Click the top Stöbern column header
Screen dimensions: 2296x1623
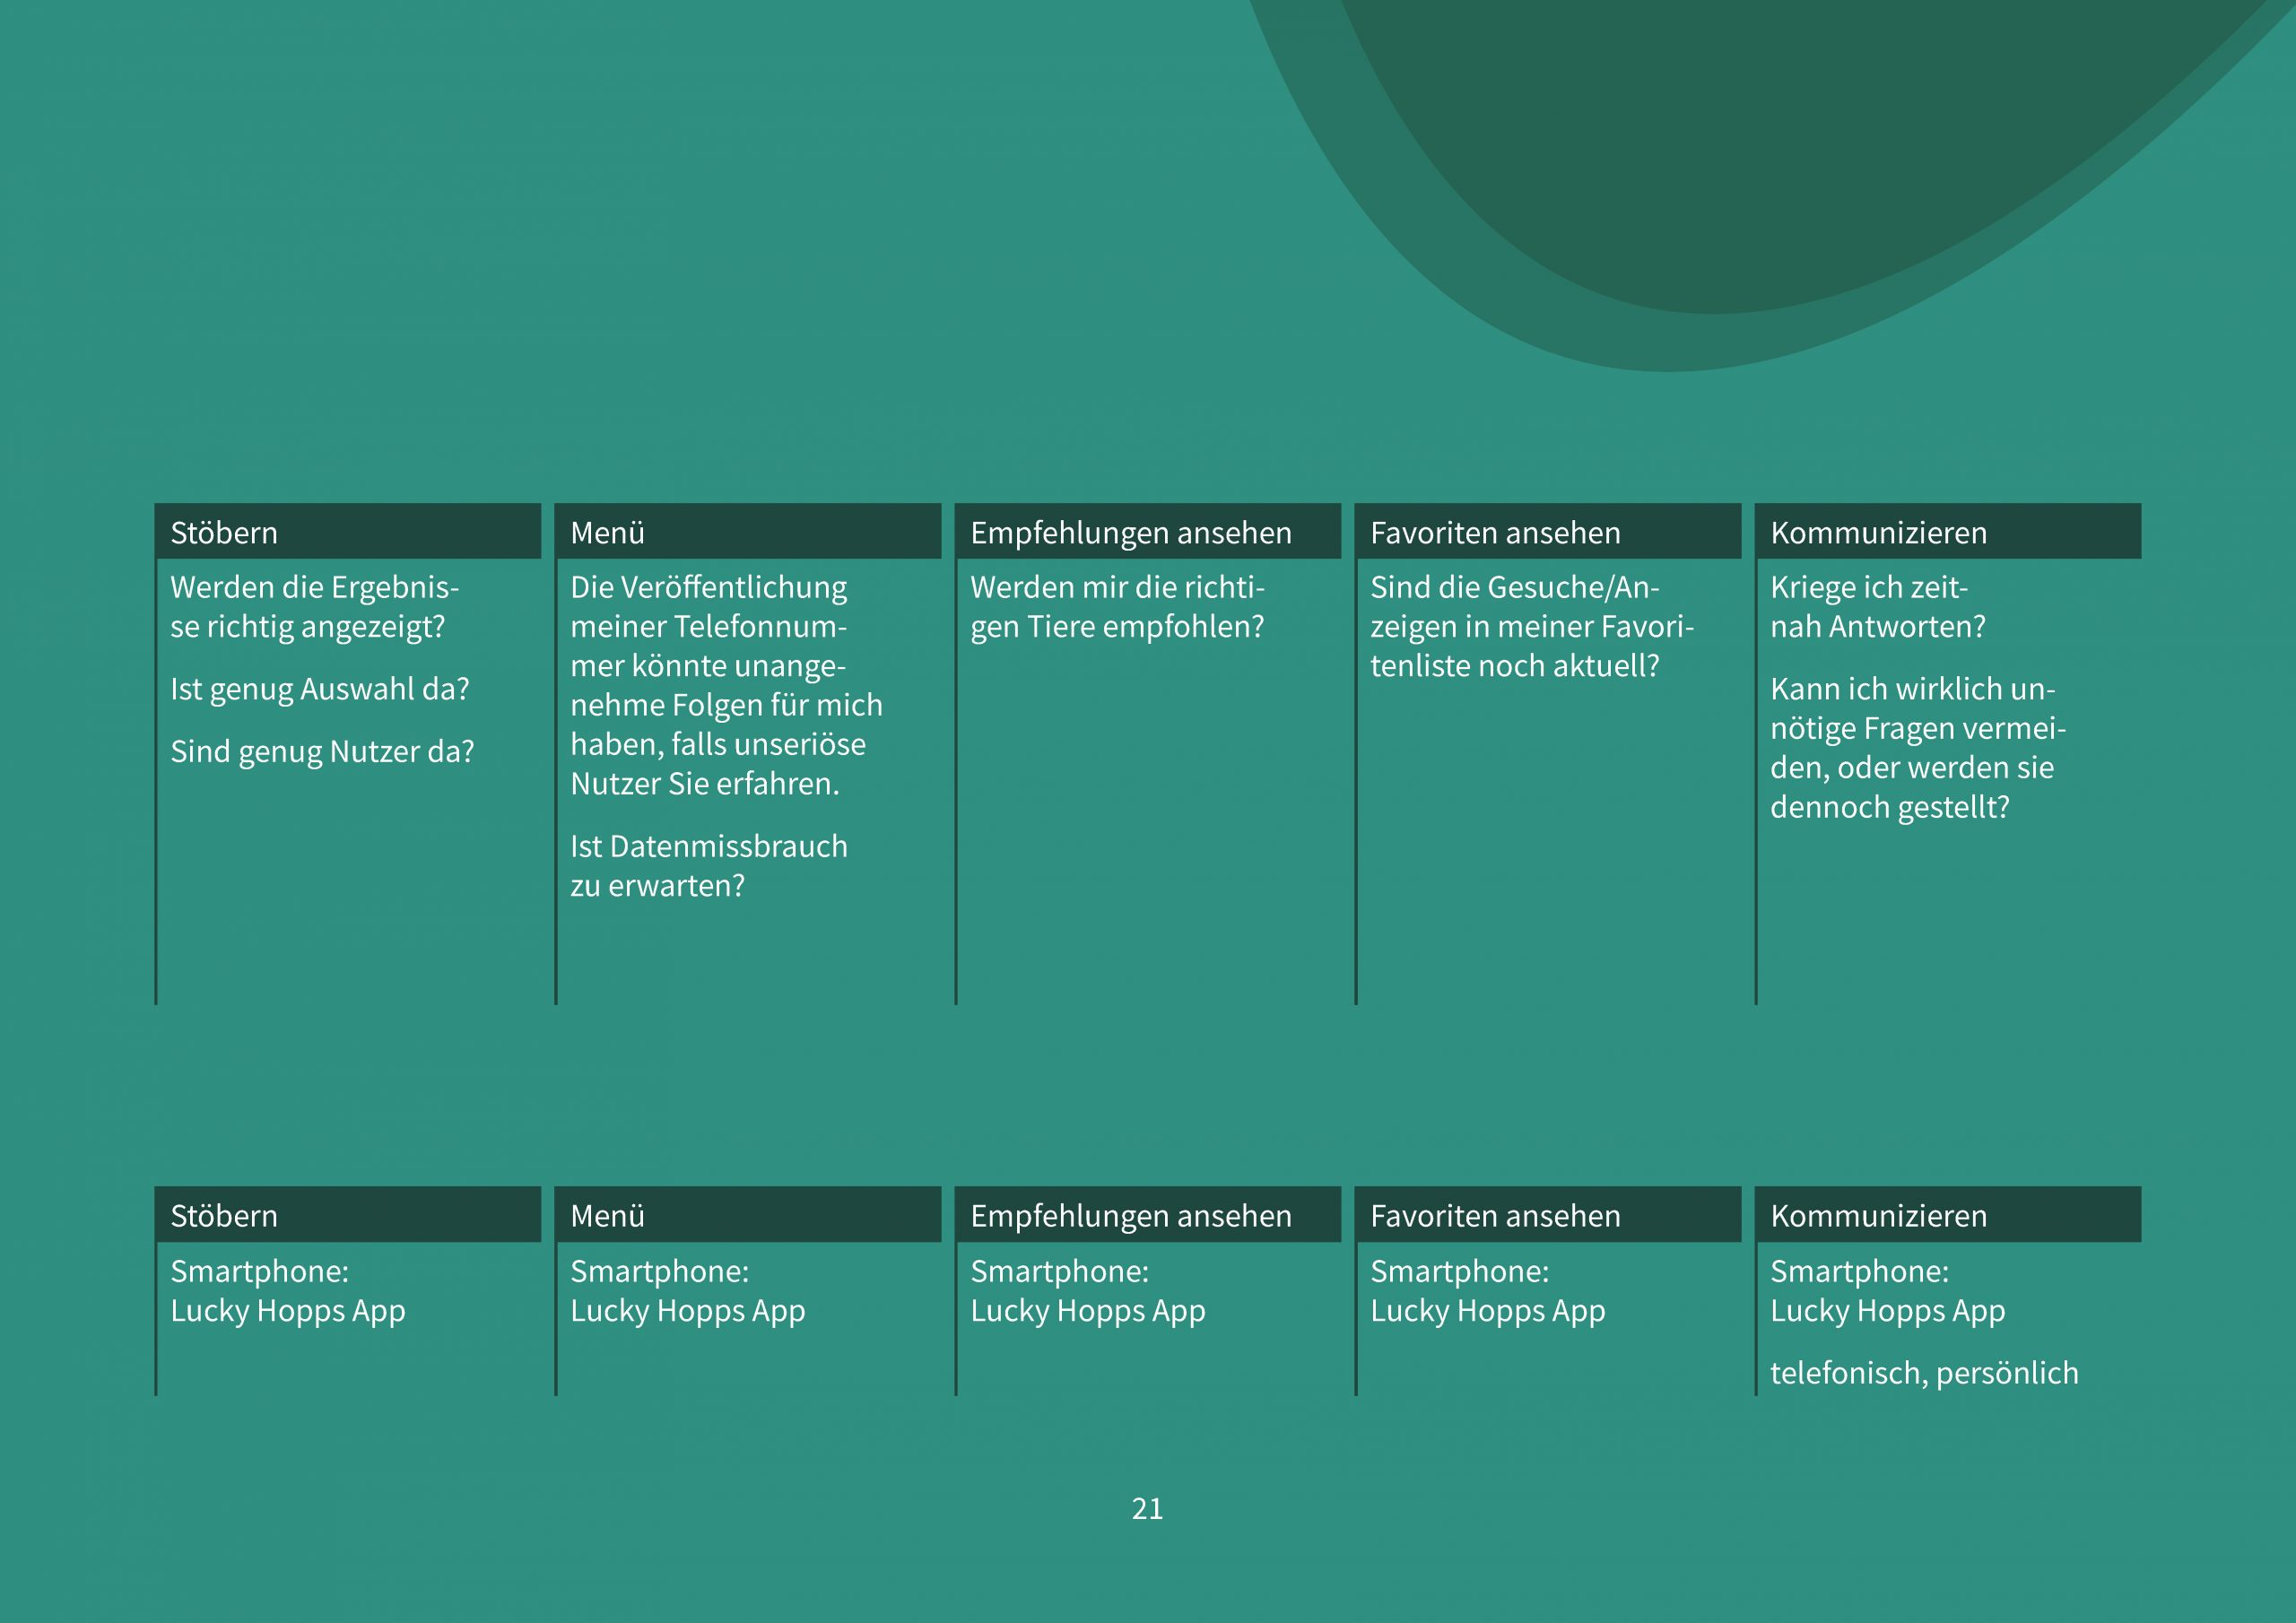[x=347, y=532]
